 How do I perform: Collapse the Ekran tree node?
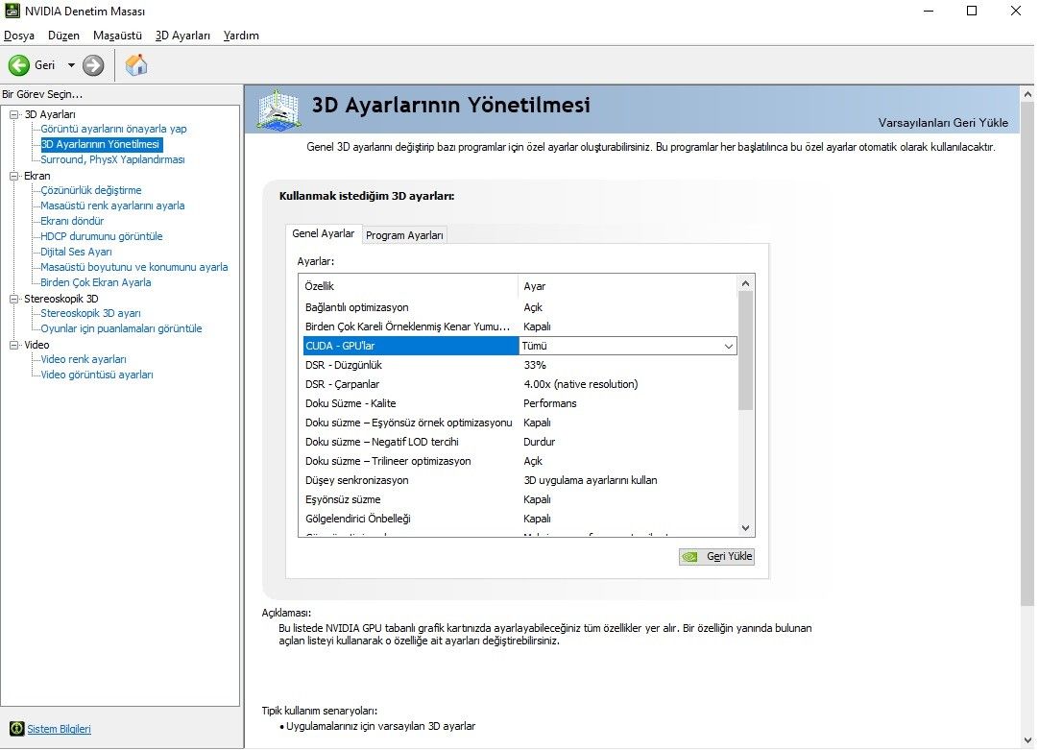click(13, 176)
